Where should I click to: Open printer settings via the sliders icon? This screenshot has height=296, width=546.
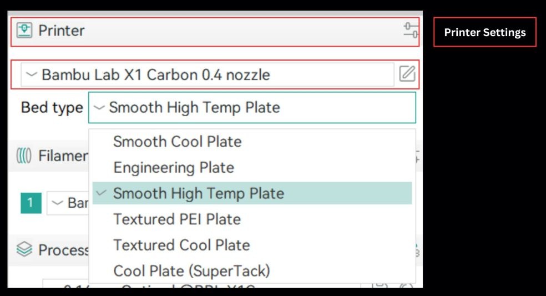[x=411, y=31]
